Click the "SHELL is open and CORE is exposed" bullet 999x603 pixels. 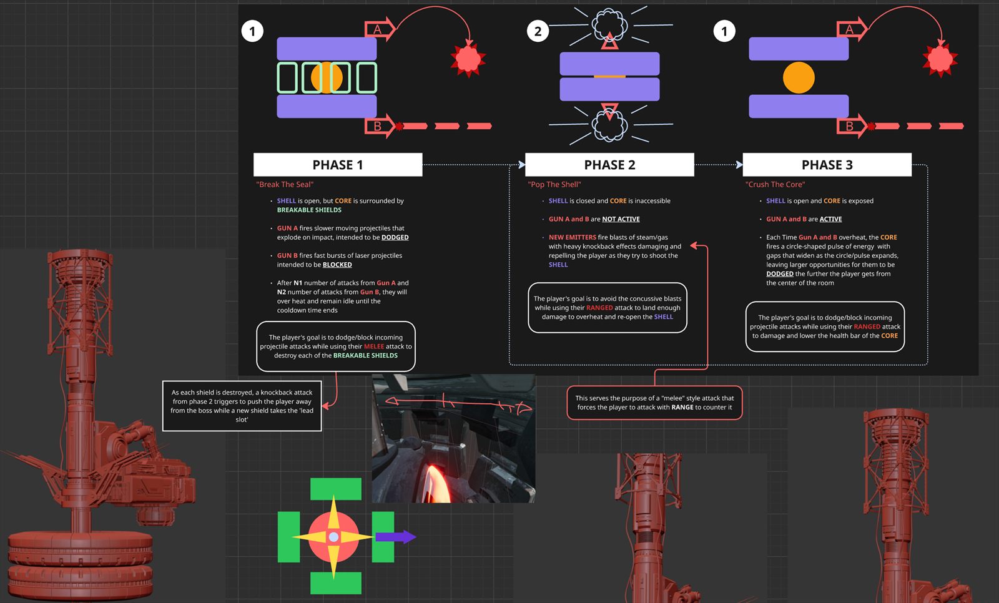coord(820,201)
